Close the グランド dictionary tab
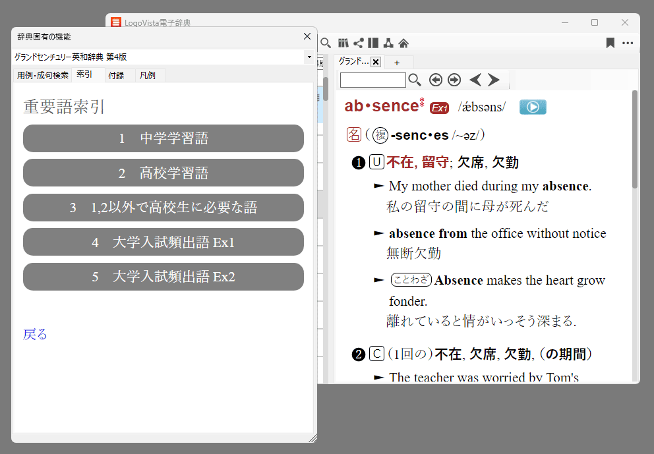This screenshot has height=454, width=654. pyautogui.click(x=376, y=62)
